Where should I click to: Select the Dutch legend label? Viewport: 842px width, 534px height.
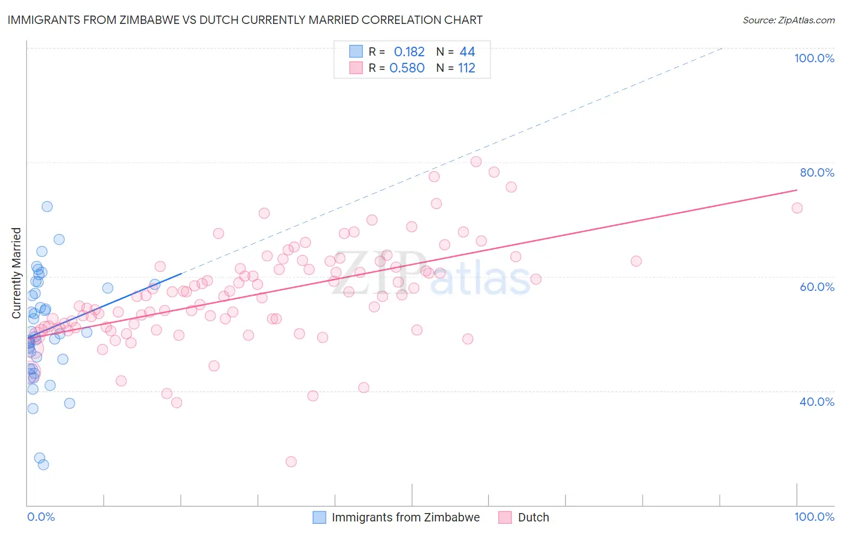(x=534, y=517)
